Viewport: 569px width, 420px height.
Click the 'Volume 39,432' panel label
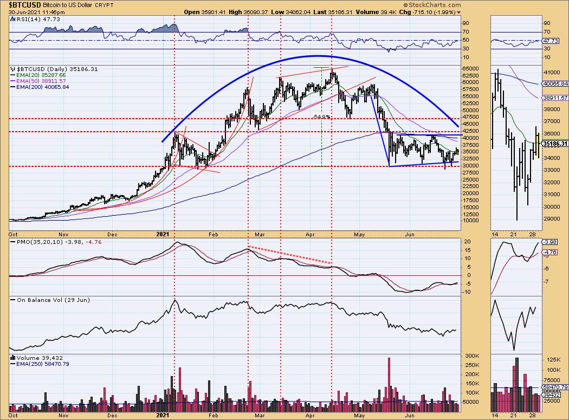(40, 358)
